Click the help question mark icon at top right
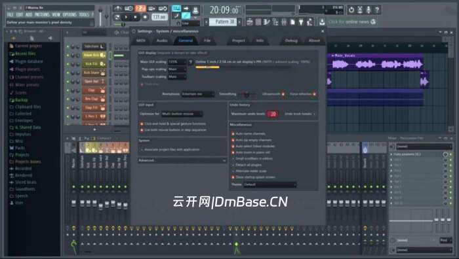 pos(377,10)
